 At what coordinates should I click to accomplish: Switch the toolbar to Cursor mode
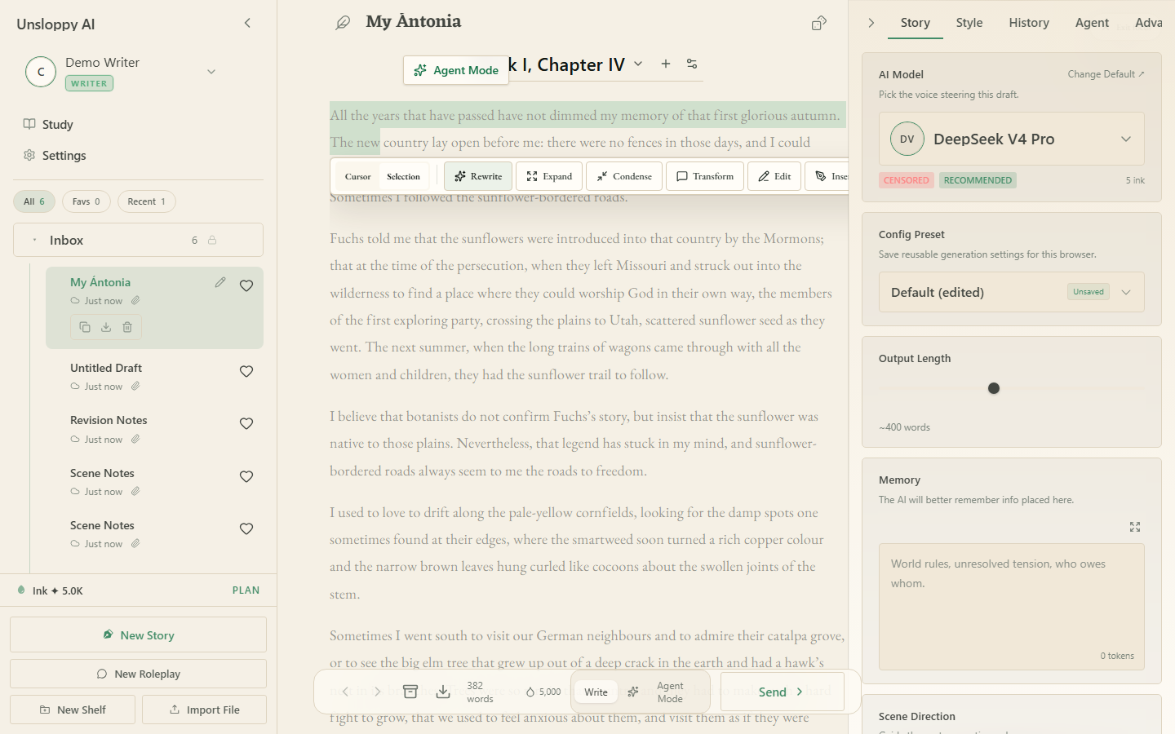357,176
